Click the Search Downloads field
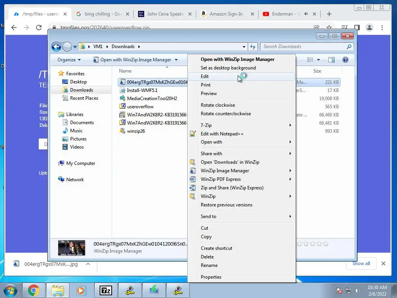 point(307,47)
